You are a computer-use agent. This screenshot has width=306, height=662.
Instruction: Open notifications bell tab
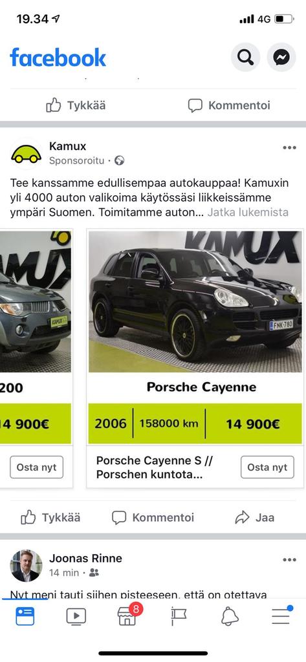pyautogui.click(x=230, y=616)
